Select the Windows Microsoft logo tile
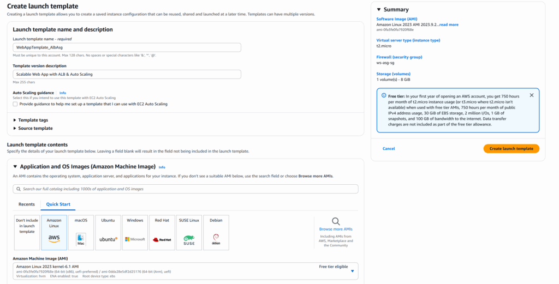 pyautogui.click(x=135, y=239)
